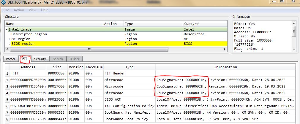Click the Version column header in FIT table

tap(76, 67)
